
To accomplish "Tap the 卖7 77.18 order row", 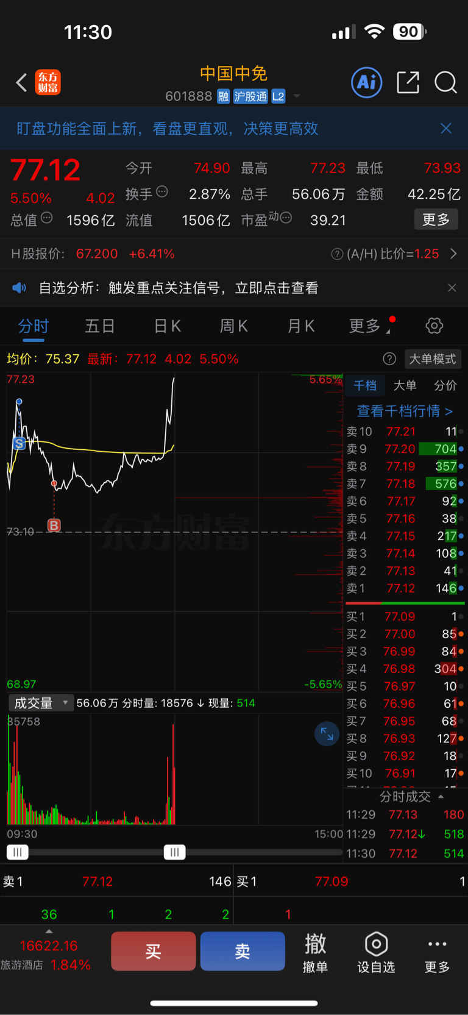I will 405,483.
